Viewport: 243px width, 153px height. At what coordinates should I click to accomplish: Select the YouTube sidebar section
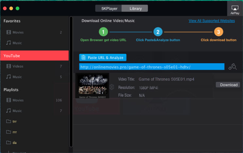tap(34, 56)
